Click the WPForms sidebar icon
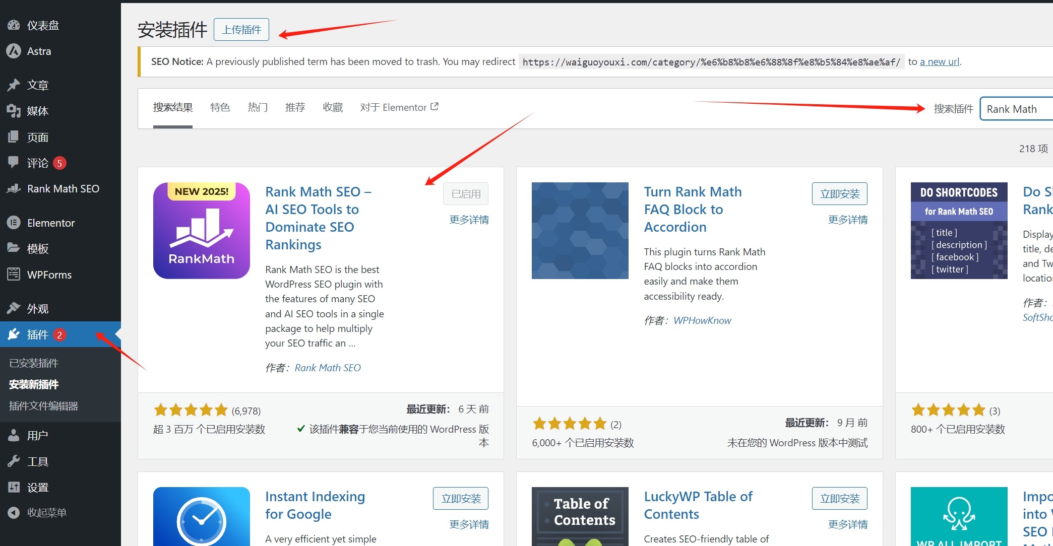 click(14, 275)
